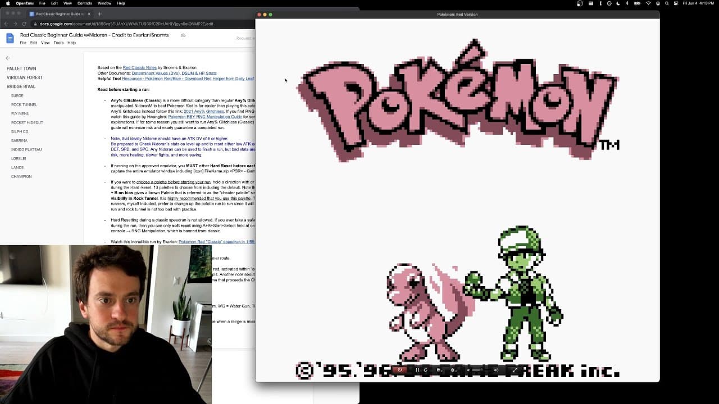
Task: Open the Pokemon RBY RNG Manipulation Guide link
Action: 205,117
